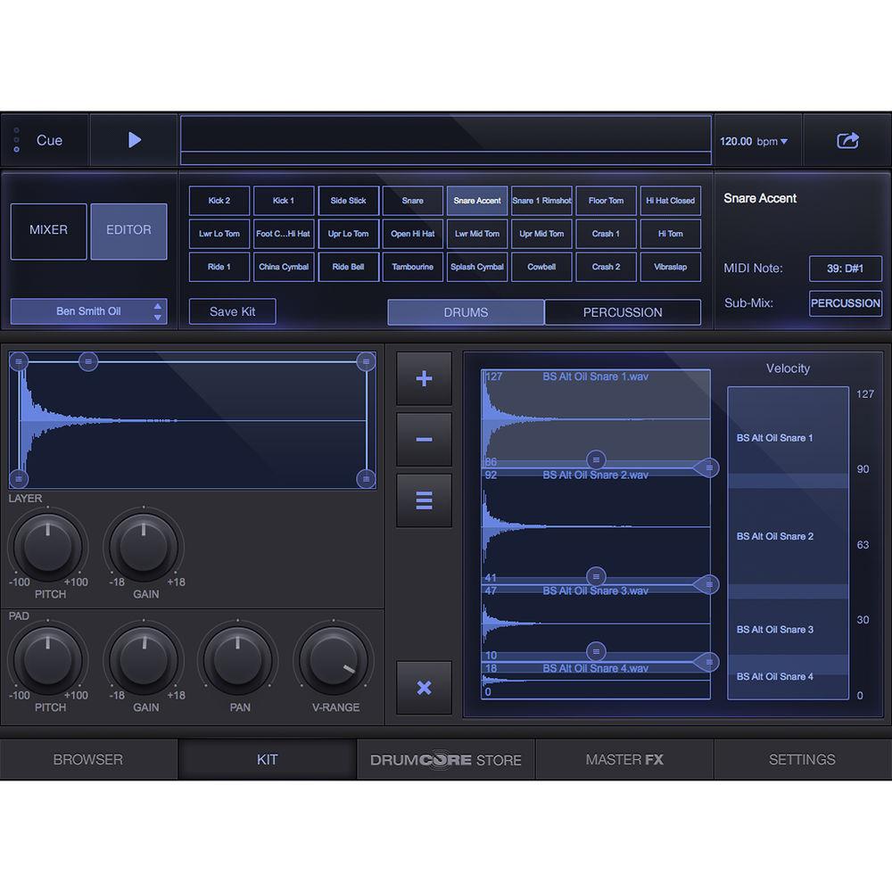Click the status dots icon beside Cue
Screen dimensions: 892x892
(15, 139)
